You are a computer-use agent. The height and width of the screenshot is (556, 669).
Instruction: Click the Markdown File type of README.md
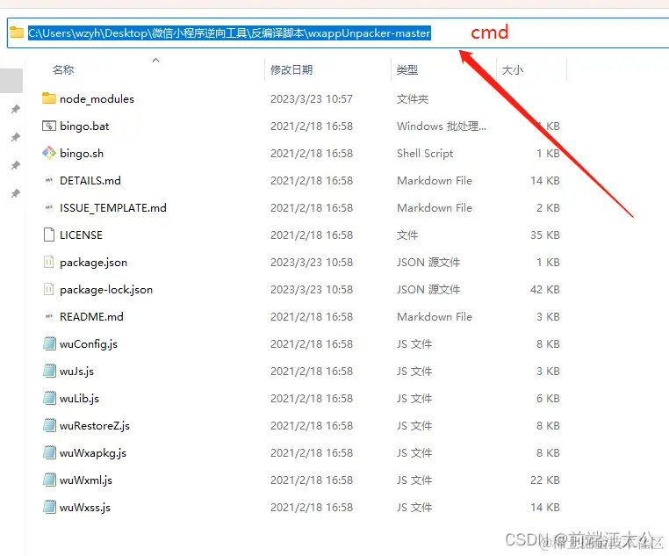point(435,316)
